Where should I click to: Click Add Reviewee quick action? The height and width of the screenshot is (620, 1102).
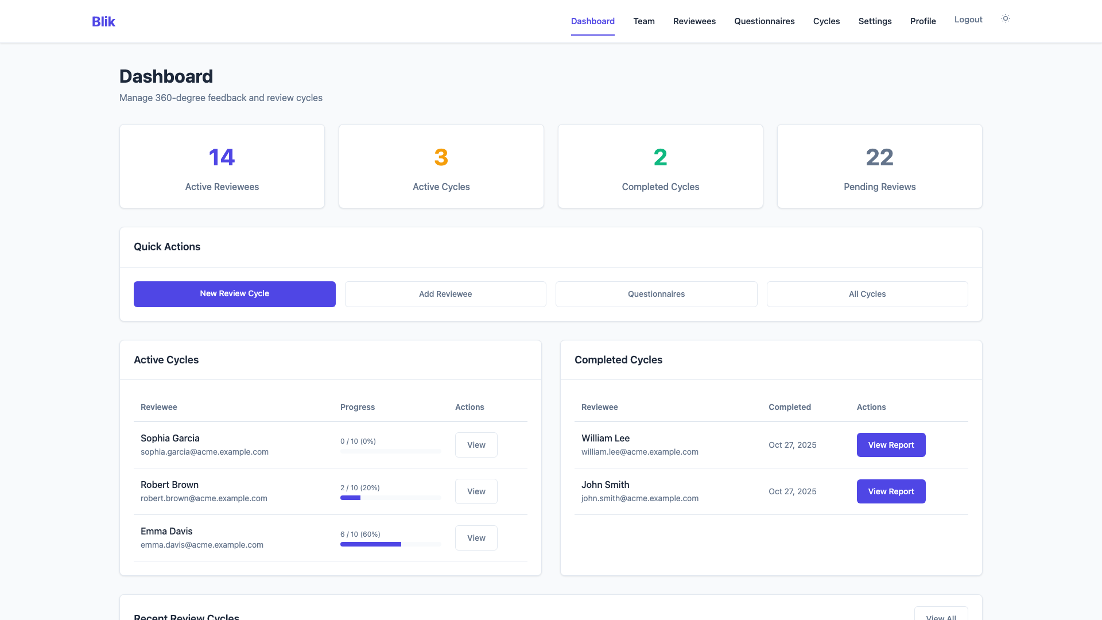(445, 293)
